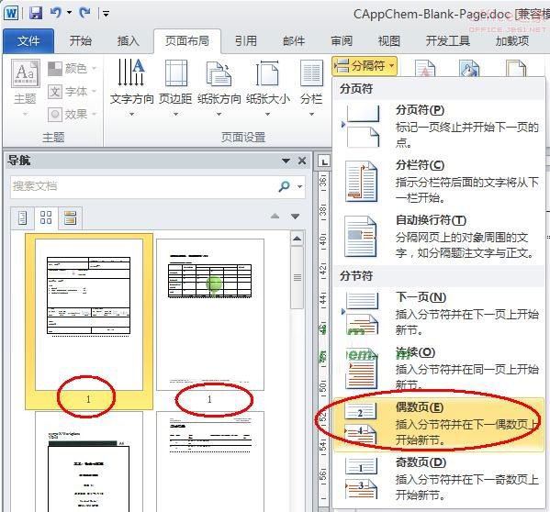The height and width of the screenshot is (512, 550).
Task: Go to previous item with up triangle
Action: click(275, 217)
